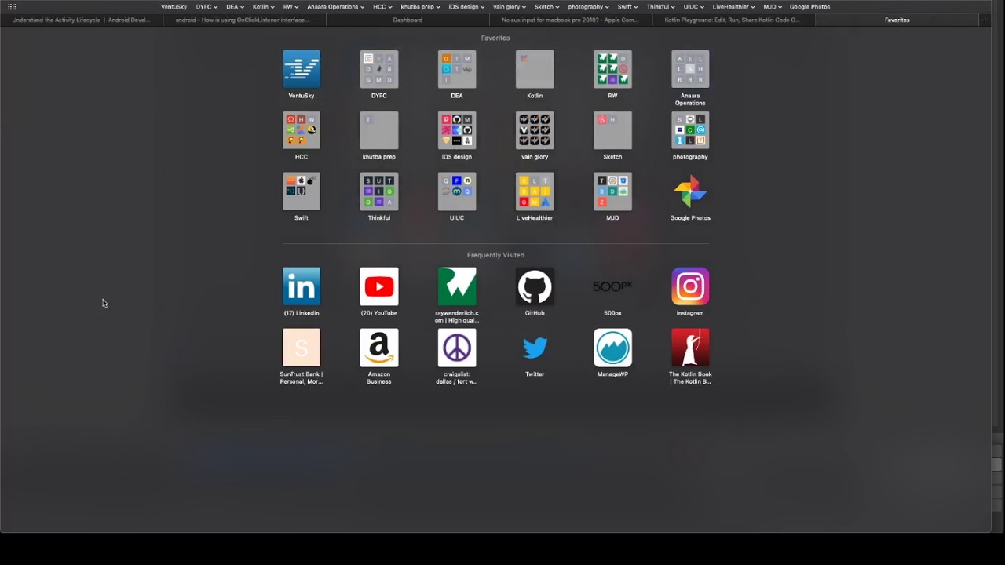Open a new tab with plus button

[985, 20]
